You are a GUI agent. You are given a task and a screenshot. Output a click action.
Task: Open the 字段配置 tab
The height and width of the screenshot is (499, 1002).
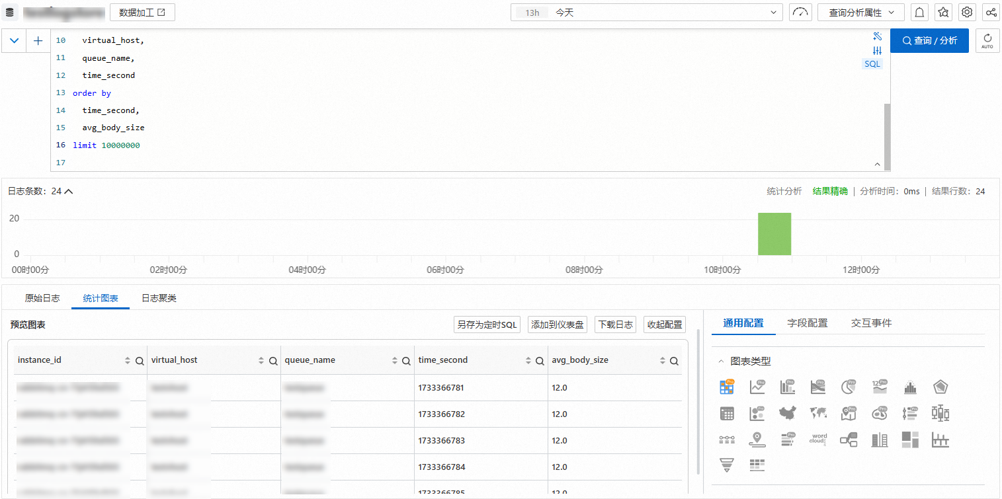click(x=808, y=323)
